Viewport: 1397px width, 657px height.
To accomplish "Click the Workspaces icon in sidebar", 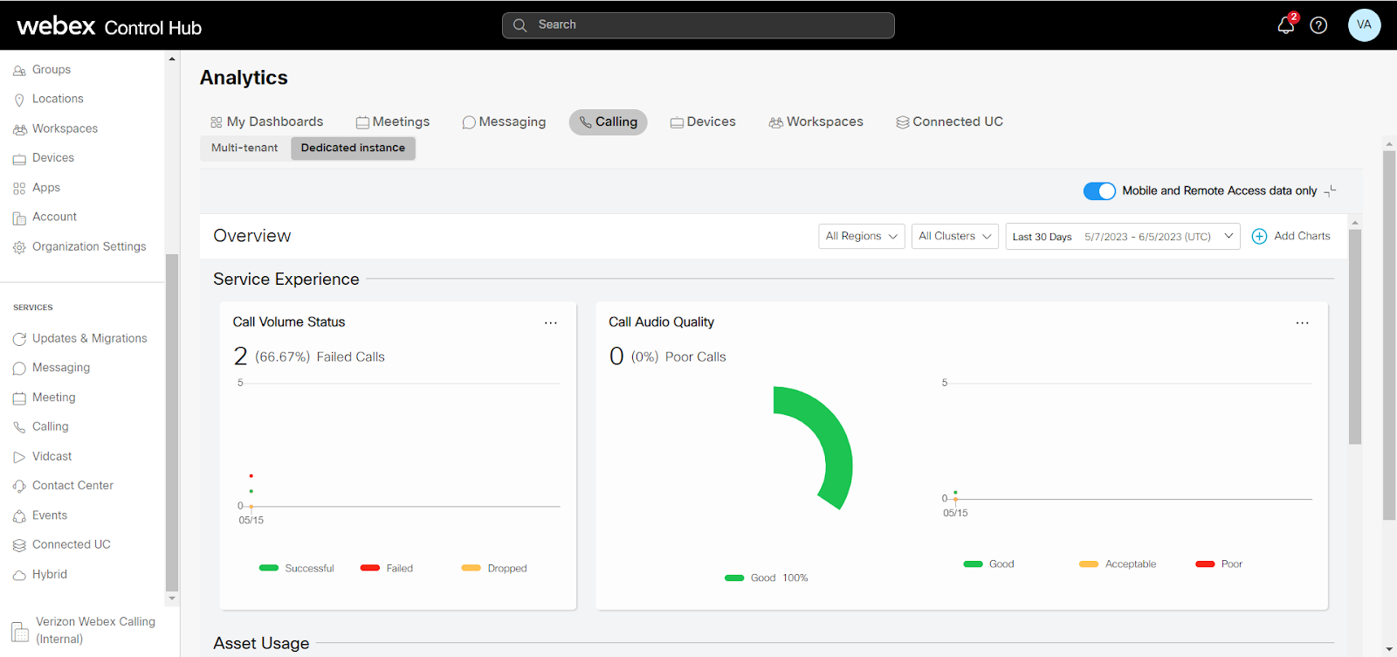I will pyautogui.click(x=19, y=129).
